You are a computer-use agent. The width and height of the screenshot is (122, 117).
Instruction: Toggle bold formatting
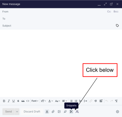(4, 101)
